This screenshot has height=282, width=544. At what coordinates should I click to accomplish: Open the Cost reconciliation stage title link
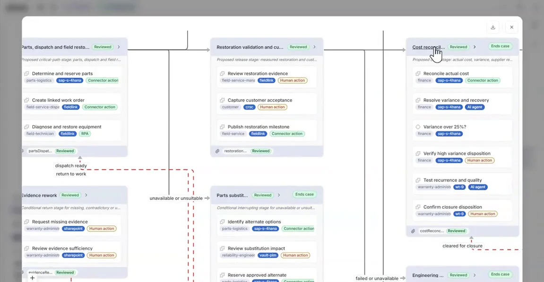point(429,47)
